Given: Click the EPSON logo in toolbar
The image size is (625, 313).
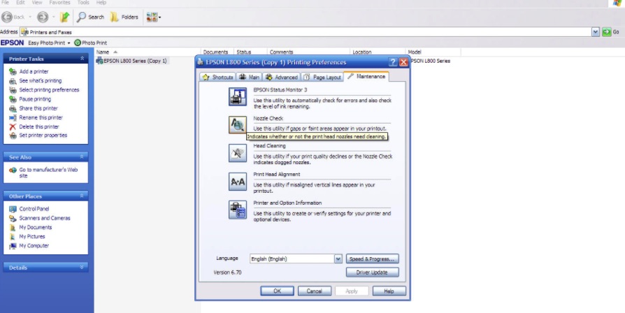Looking at the screenshot, I should click(x=13, y=43).
